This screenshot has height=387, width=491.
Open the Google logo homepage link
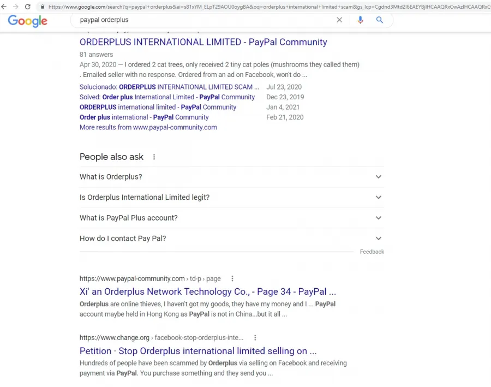pyautogui.click(x=28, y=21)
